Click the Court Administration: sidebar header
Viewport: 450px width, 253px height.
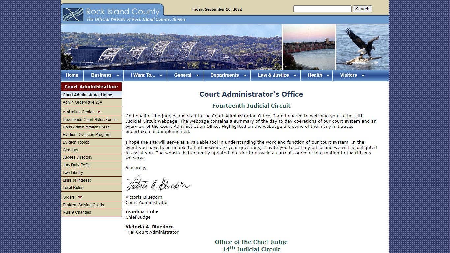click(91, 87)
